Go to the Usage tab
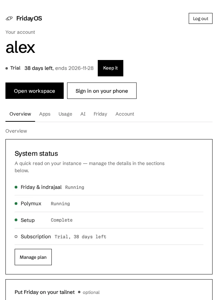Viewport: 218px width, 300px height. [65, 114]
